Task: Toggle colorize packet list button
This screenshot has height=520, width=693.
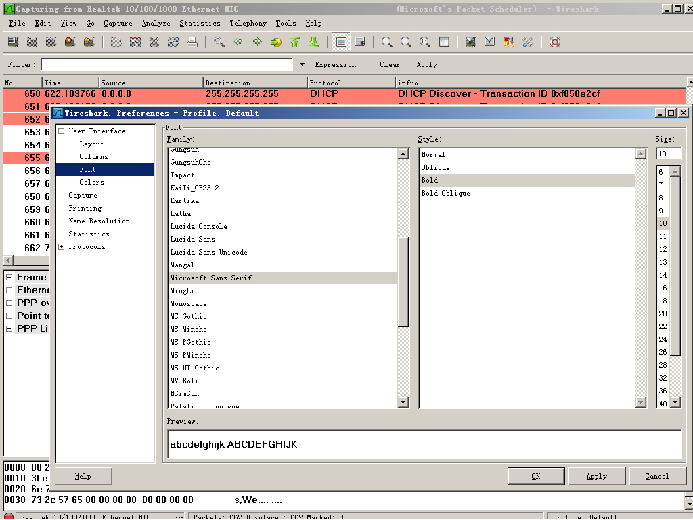Action: [x=341, y=42]
